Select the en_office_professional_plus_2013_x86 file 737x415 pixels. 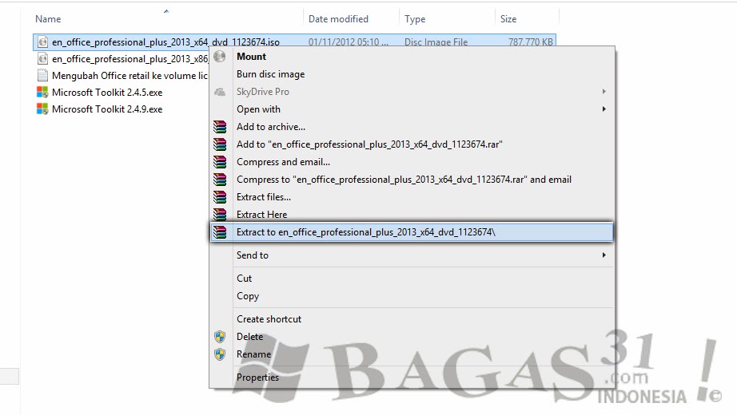129,59
